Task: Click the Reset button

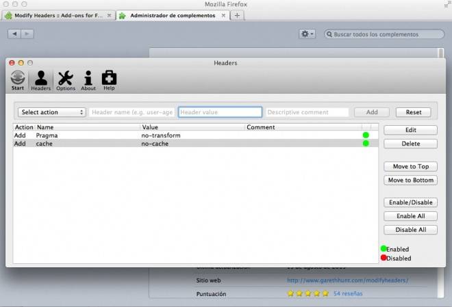Action: tap(414, 112)
